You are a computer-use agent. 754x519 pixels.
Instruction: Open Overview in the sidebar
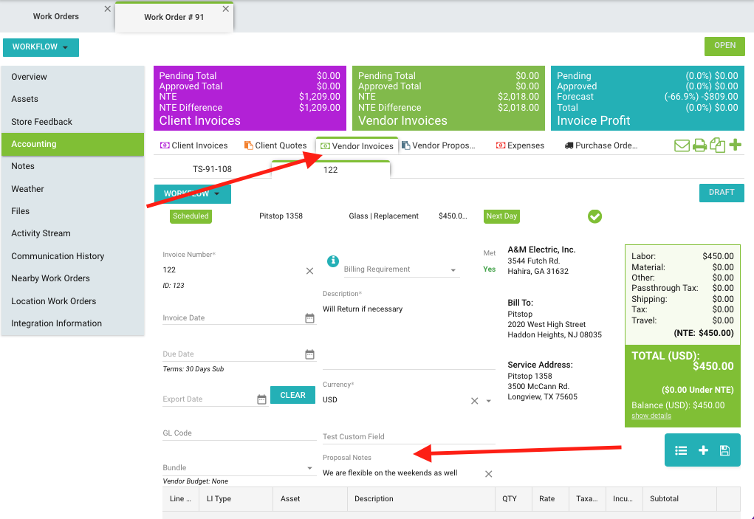[72, 77]
